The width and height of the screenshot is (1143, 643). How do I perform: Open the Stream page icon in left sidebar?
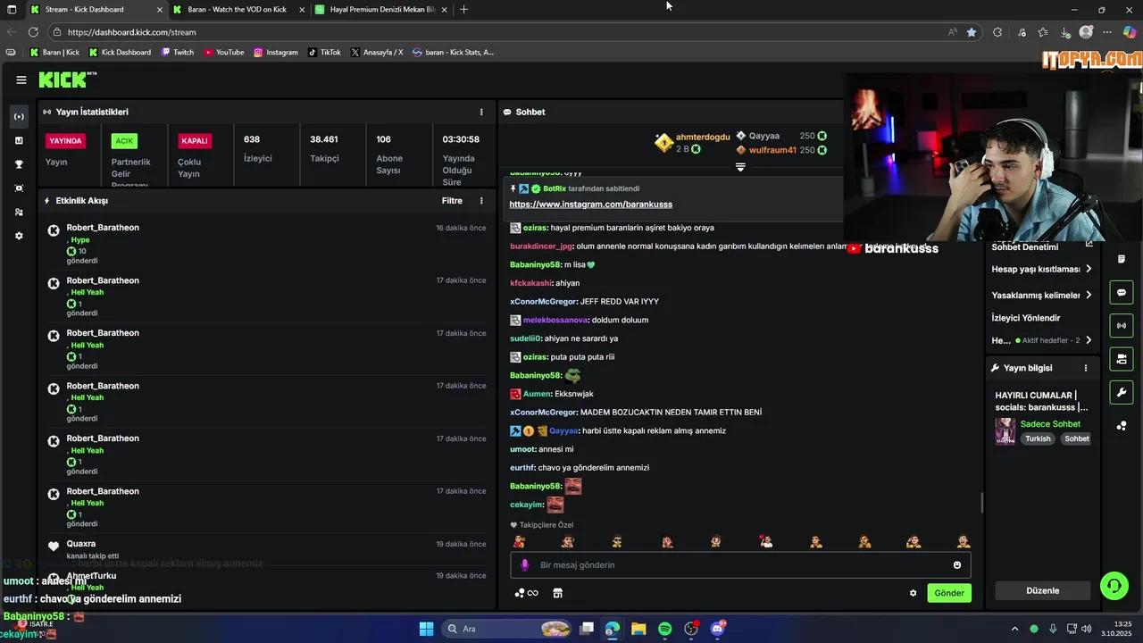(x=19, y=117)
